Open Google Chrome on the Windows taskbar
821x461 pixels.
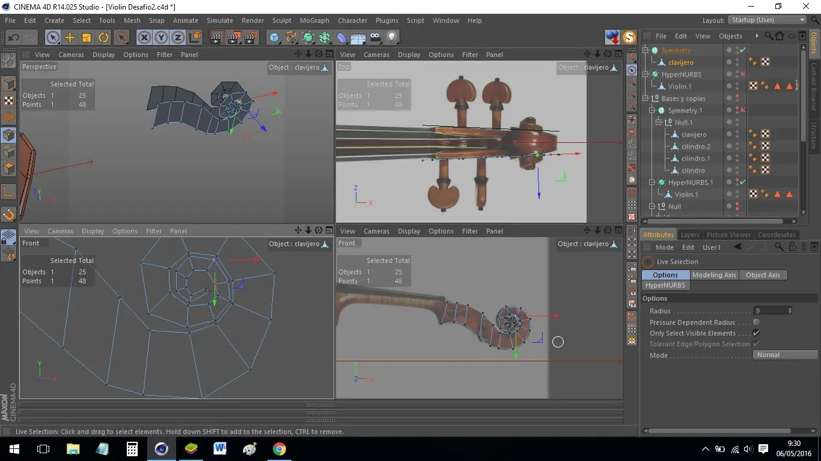[x=279, y=449]
